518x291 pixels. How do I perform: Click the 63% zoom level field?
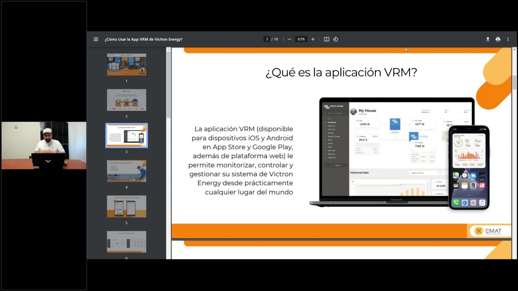(x=301, y=39)
